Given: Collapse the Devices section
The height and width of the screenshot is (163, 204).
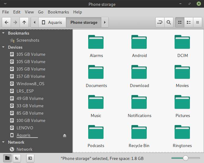Looking at the screenshot, I should tap(3, 47).
